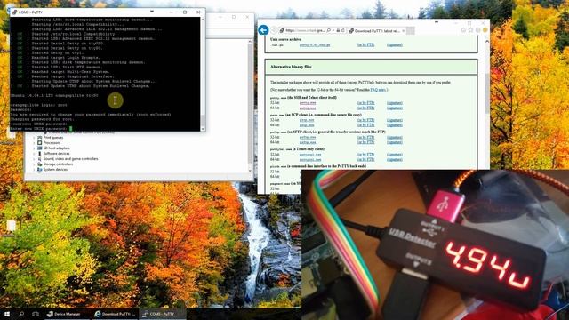This screenshot has width=569, height=320.
Task: Download the 64-bit psftp.exe link
Action: pyautogui.click(x=308, y=142)
